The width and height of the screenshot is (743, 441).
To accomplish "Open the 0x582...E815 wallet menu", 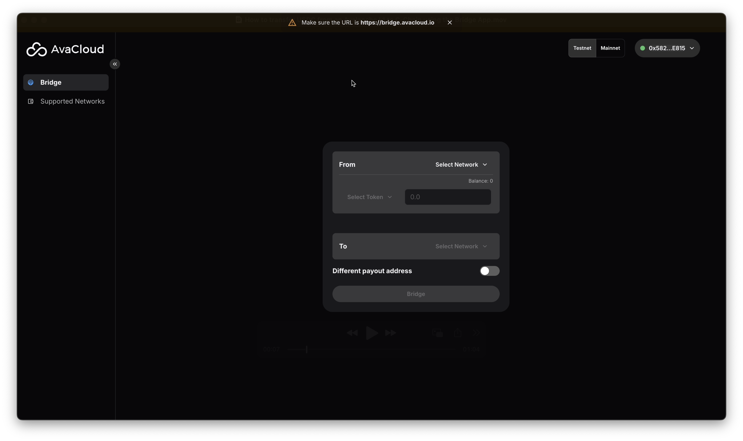I will click(x=667, y=48).
